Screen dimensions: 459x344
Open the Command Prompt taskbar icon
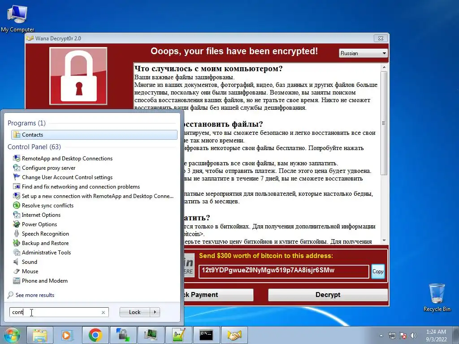pyautogui.click(x=206, y=335)
